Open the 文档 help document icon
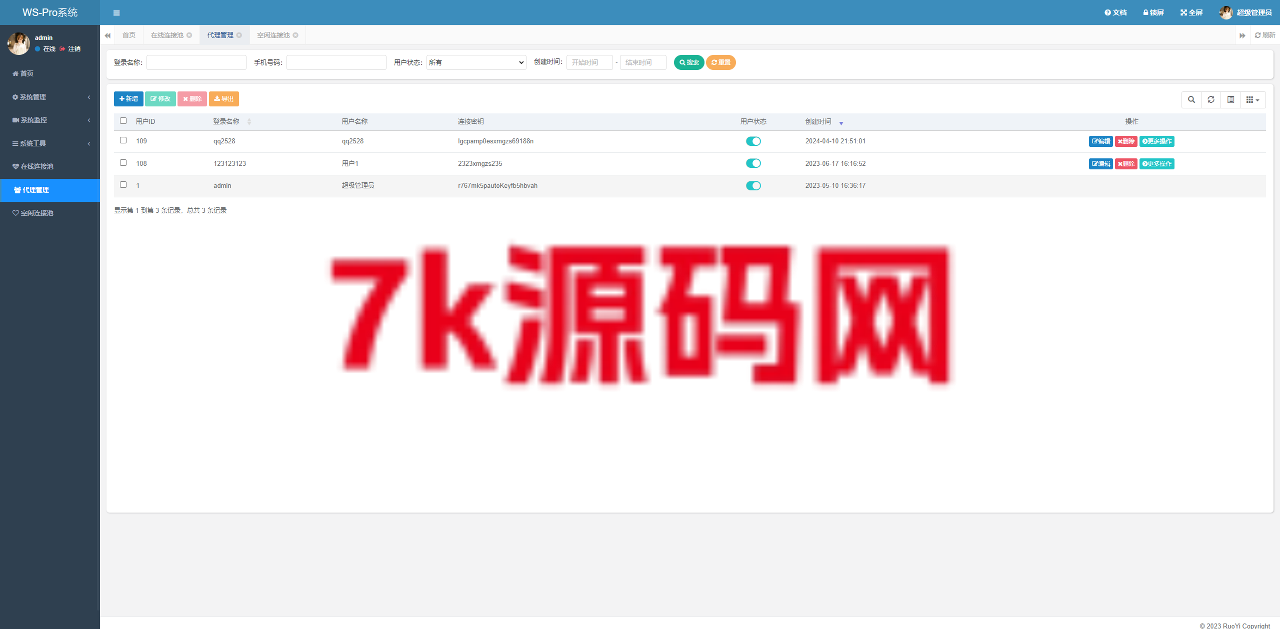Viewport: 1280px width, 629px height. tap(1115, 12)
